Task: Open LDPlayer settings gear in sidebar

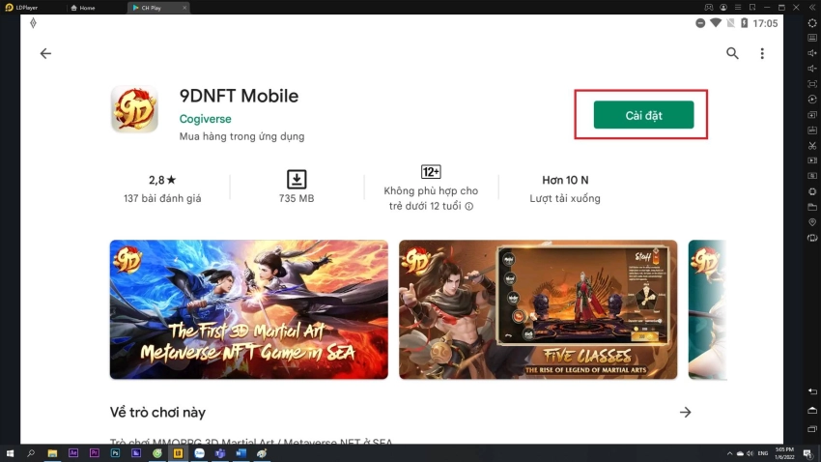Action: tap(812, 23)
